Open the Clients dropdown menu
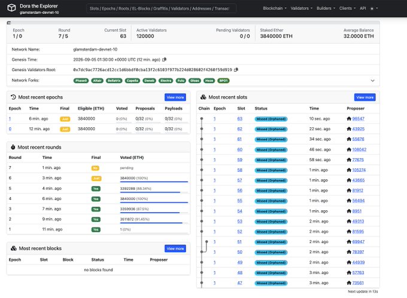This screenshot has height=298, width=407. tap(347, 8)
